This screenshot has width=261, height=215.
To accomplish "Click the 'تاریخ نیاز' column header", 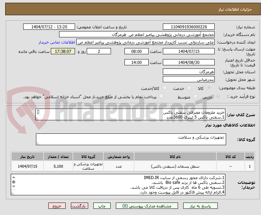I will tap(27, 157).
